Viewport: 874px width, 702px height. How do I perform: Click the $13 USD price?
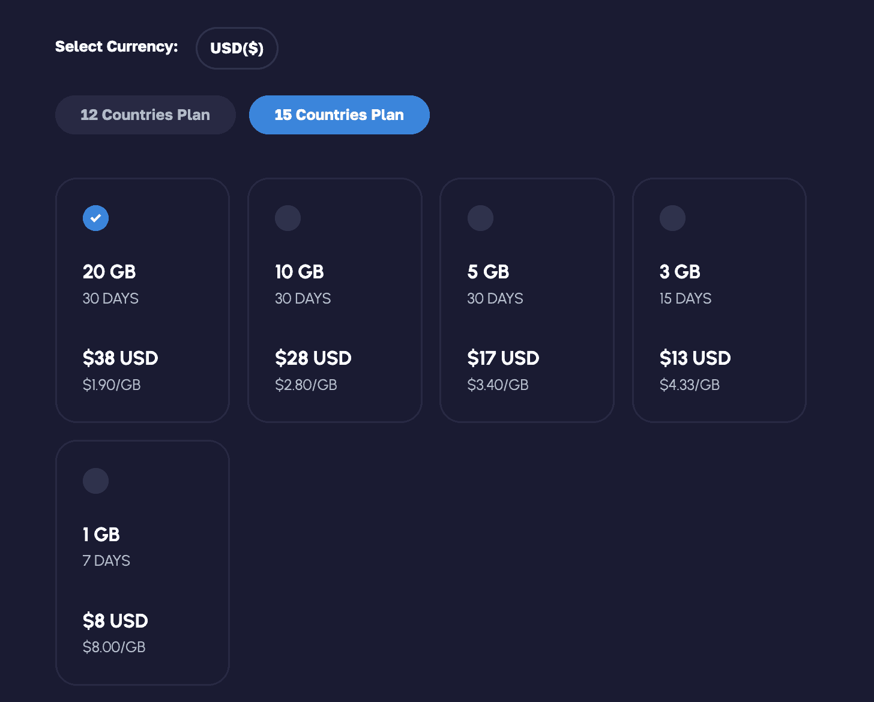click(x=695, y=358)
